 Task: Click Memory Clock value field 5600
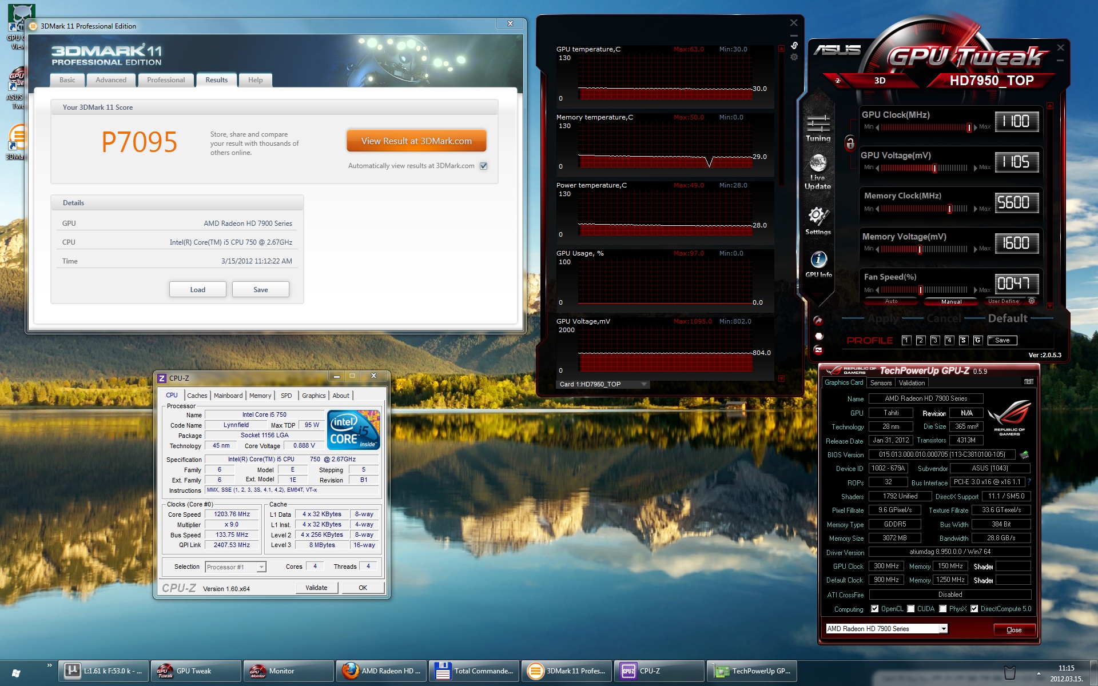(1017, 203)
